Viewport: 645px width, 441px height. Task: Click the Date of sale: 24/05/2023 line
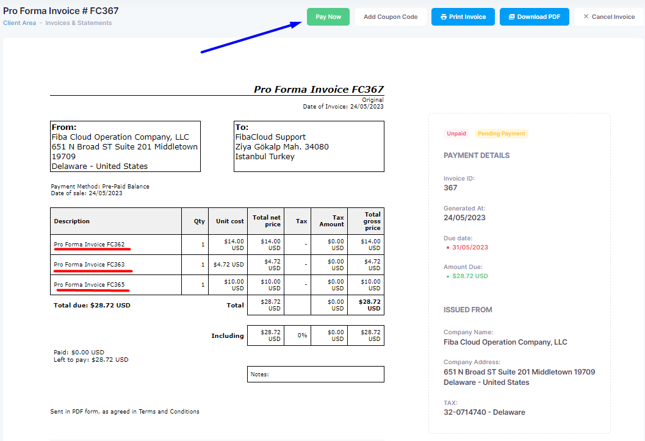pyautogui.click(x=87, y=193)
